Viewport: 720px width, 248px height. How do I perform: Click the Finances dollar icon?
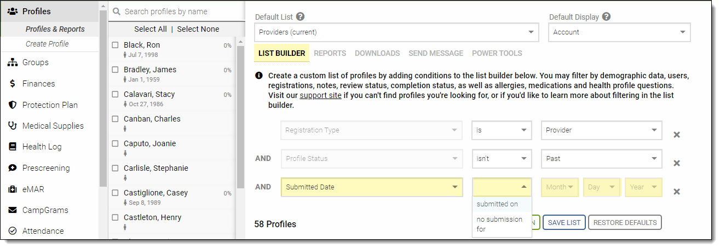click(x=12, y=84)
